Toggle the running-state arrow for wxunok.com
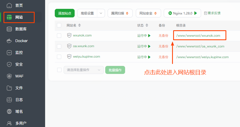This screenshot has width=240, height=127. click(149, 36)
